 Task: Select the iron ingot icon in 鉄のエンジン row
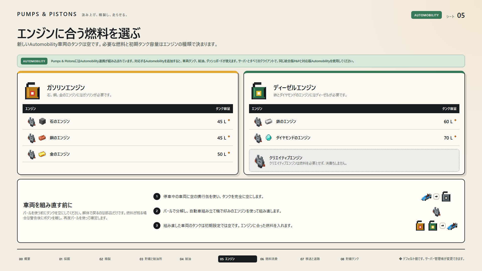click(269, 121)
